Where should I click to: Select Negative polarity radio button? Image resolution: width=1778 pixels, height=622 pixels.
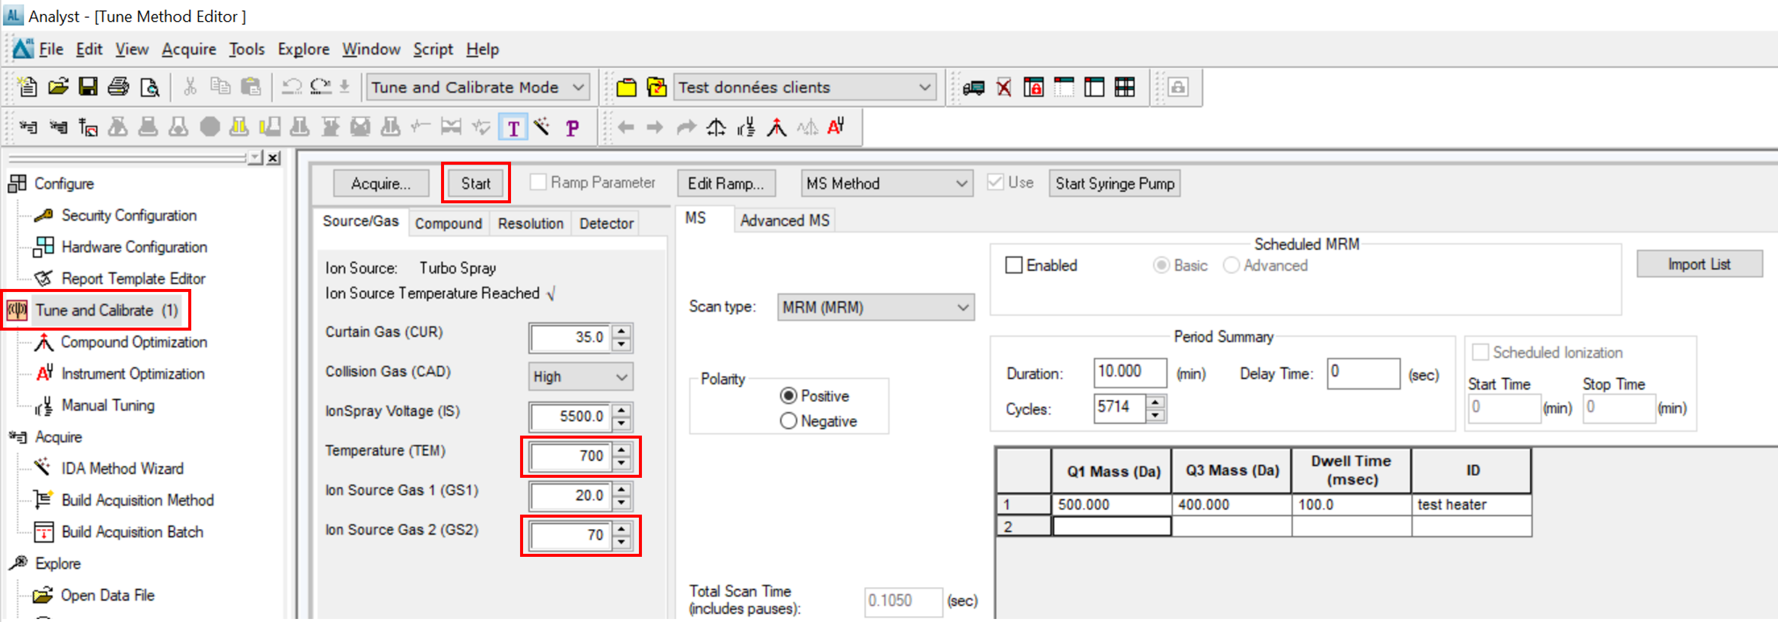coord(788,421)
